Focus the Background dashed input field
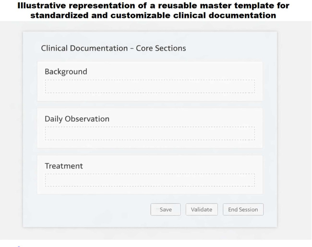The width and height of the screenshot is (312, 247). pos(150,86)
